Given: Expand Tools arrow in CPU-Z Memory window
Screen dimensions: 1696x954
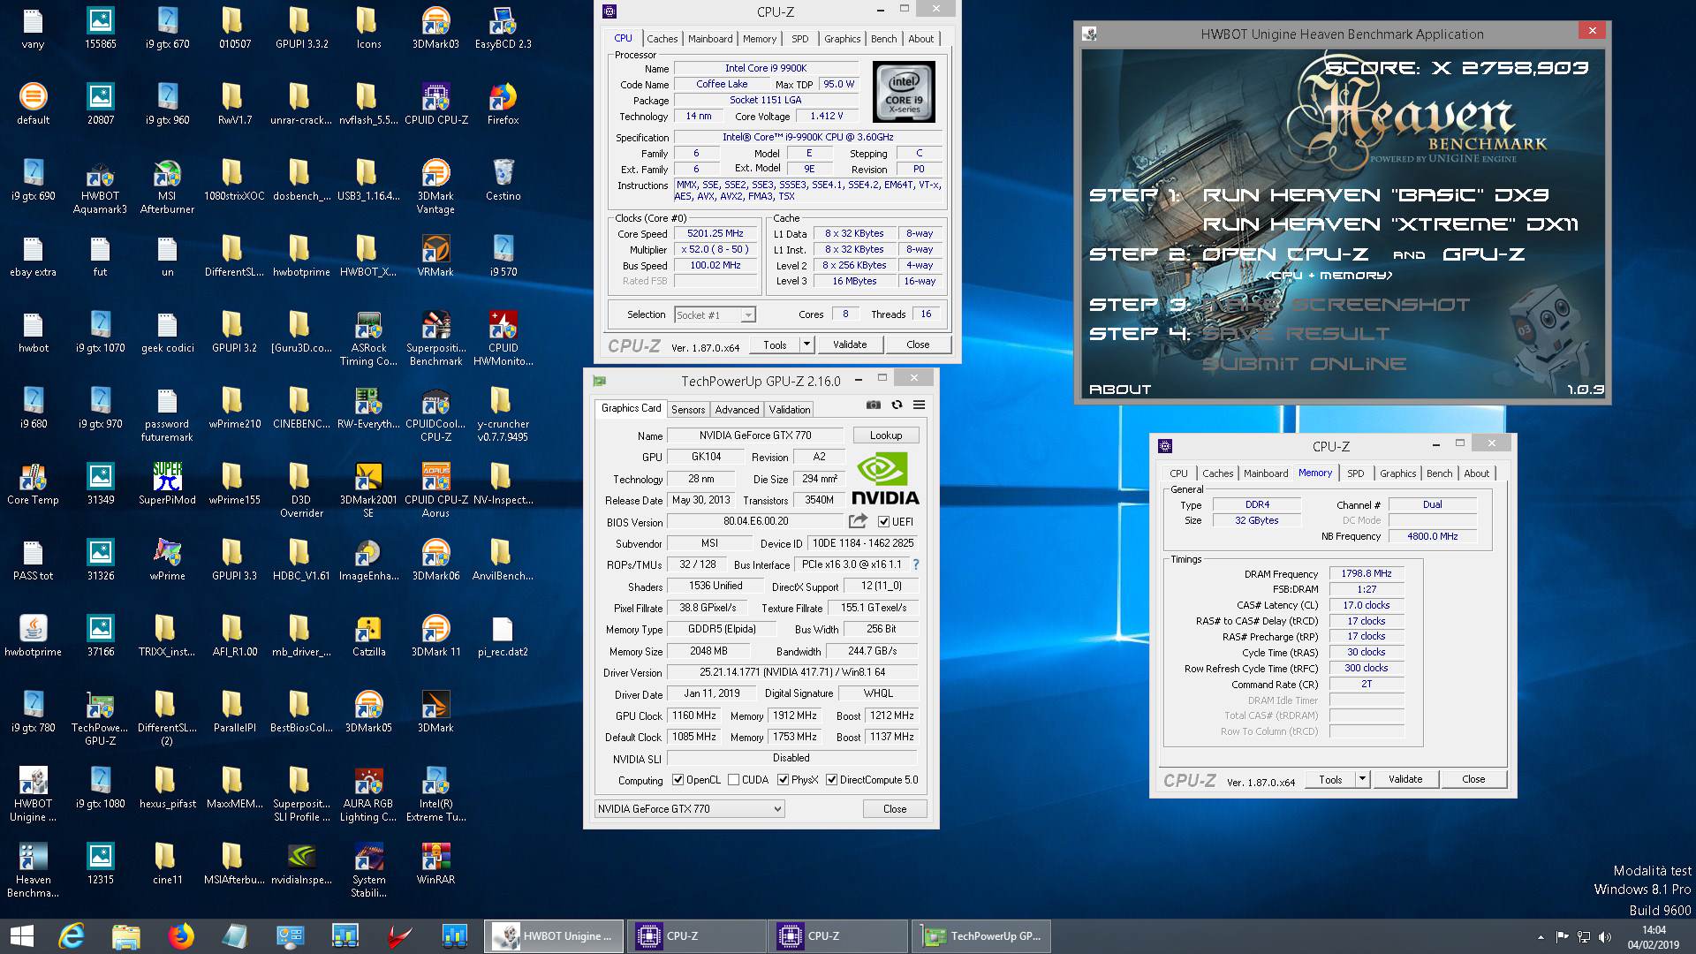Looking at the screenshot, I should [x=1362, y=779].
